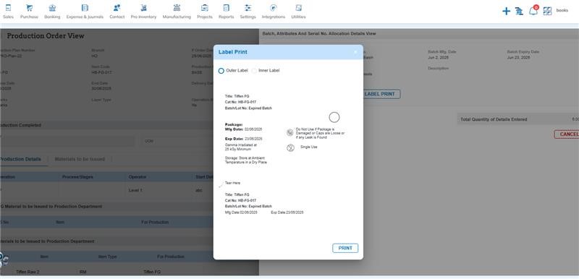Open the Pro Inventory icon

[x=143, y=8]
